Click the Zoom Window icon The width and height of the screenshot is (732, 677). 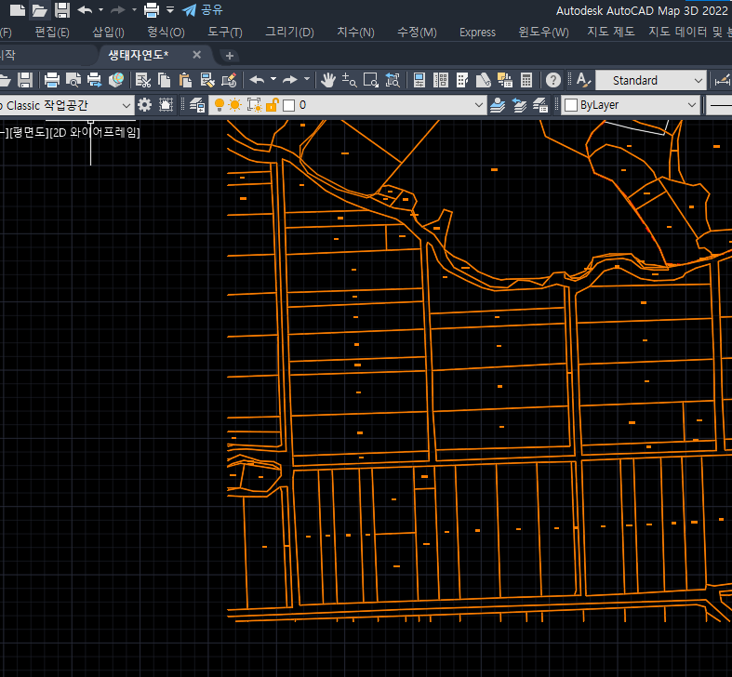point(370,81)
